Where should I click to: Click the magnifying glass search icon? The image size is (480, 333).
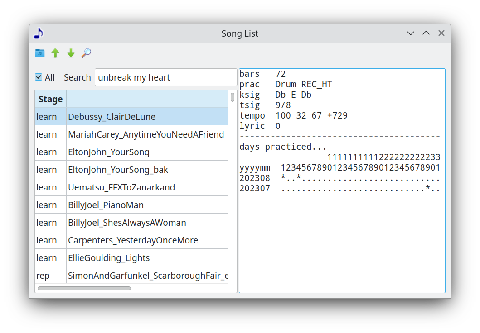coord(86,53)
